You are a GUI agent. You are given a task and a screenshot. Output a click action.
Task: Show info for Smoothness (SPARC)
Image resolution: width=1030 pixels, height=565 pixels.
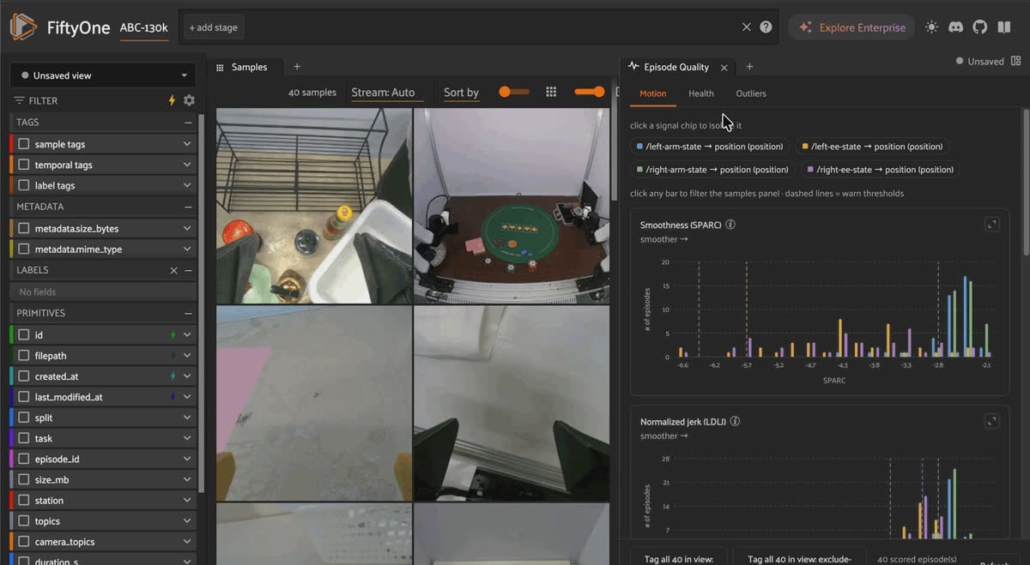pos(730,225)
